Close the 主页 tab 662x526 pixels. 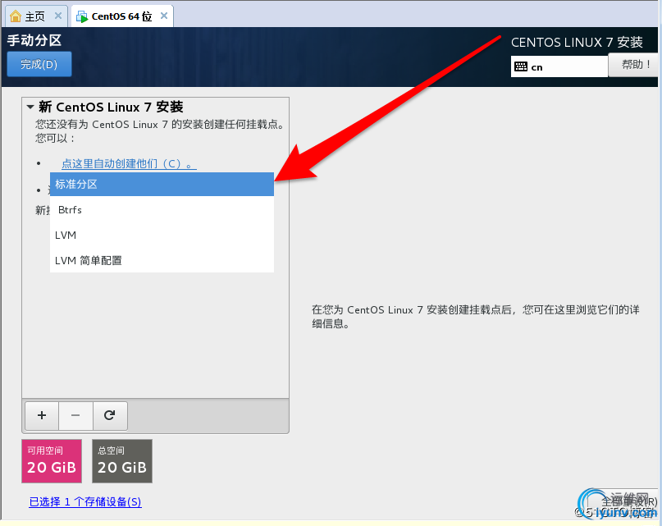point(58,16)
